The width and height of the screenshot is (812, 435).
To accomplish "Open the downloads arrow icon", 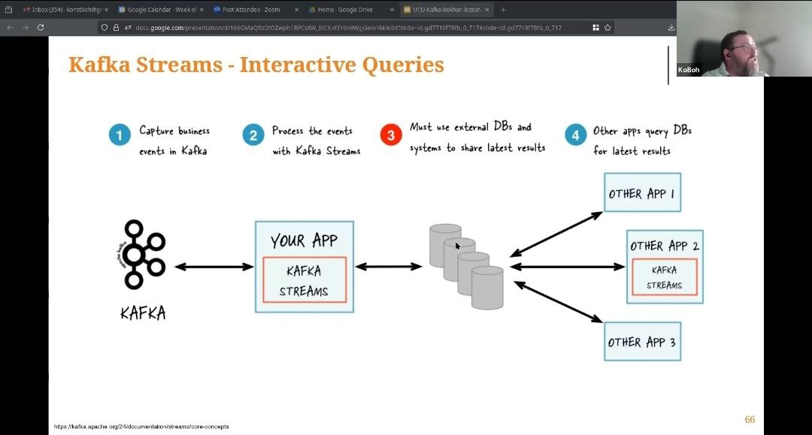I will point(671,27).
